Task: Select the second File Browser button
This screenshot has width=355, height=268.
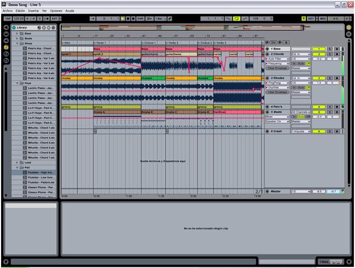Action: [6, 54]
